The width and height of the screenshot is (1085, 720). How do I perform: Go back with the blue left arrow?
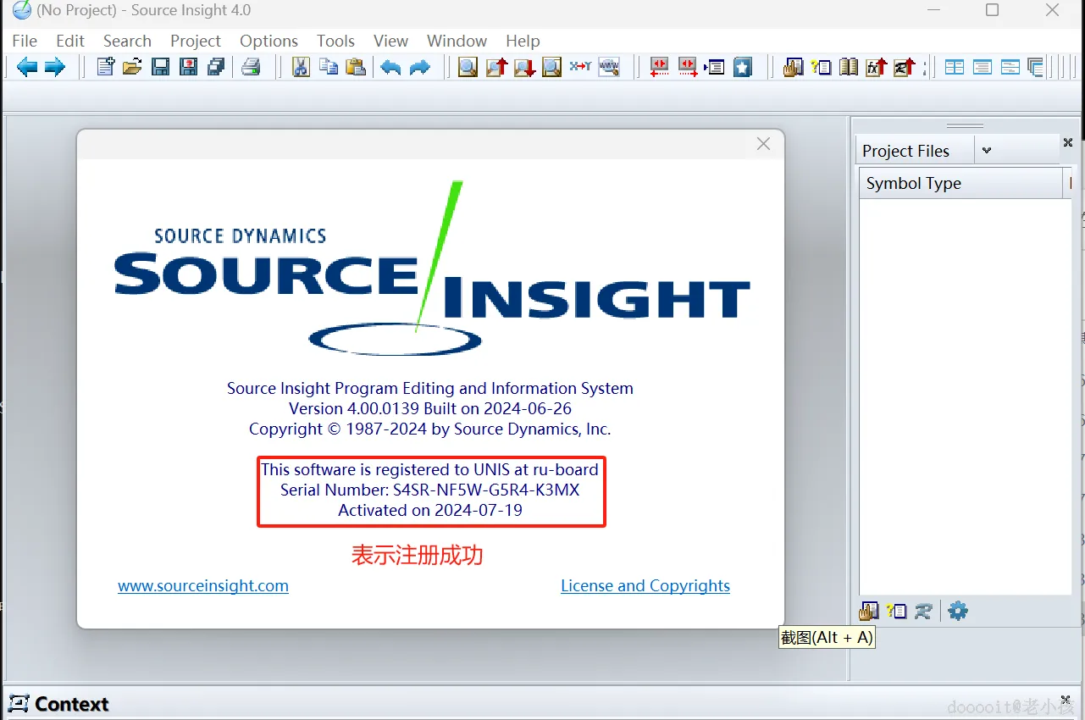coord(27,67)
